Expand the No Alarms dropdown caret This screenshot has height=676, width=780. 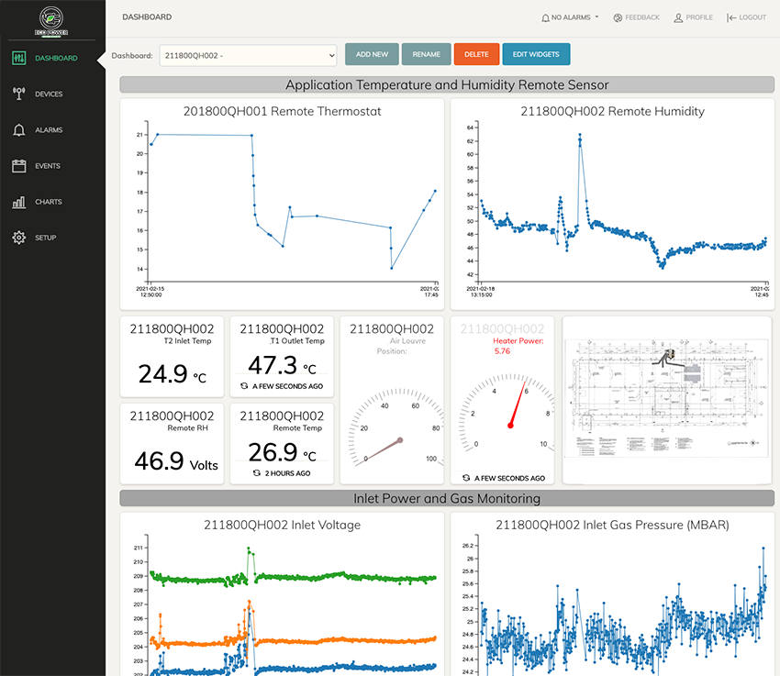point(597,17)
